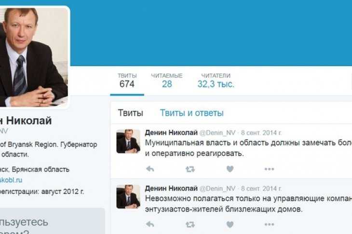Open the Читаемые list showing 28
352x234 pixels.
167,81
